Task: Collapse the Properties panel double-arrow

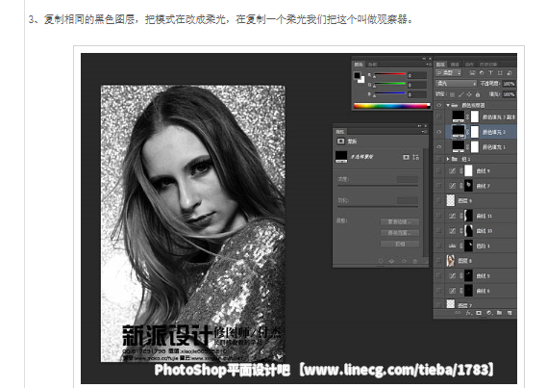Action: coord(419,126)
